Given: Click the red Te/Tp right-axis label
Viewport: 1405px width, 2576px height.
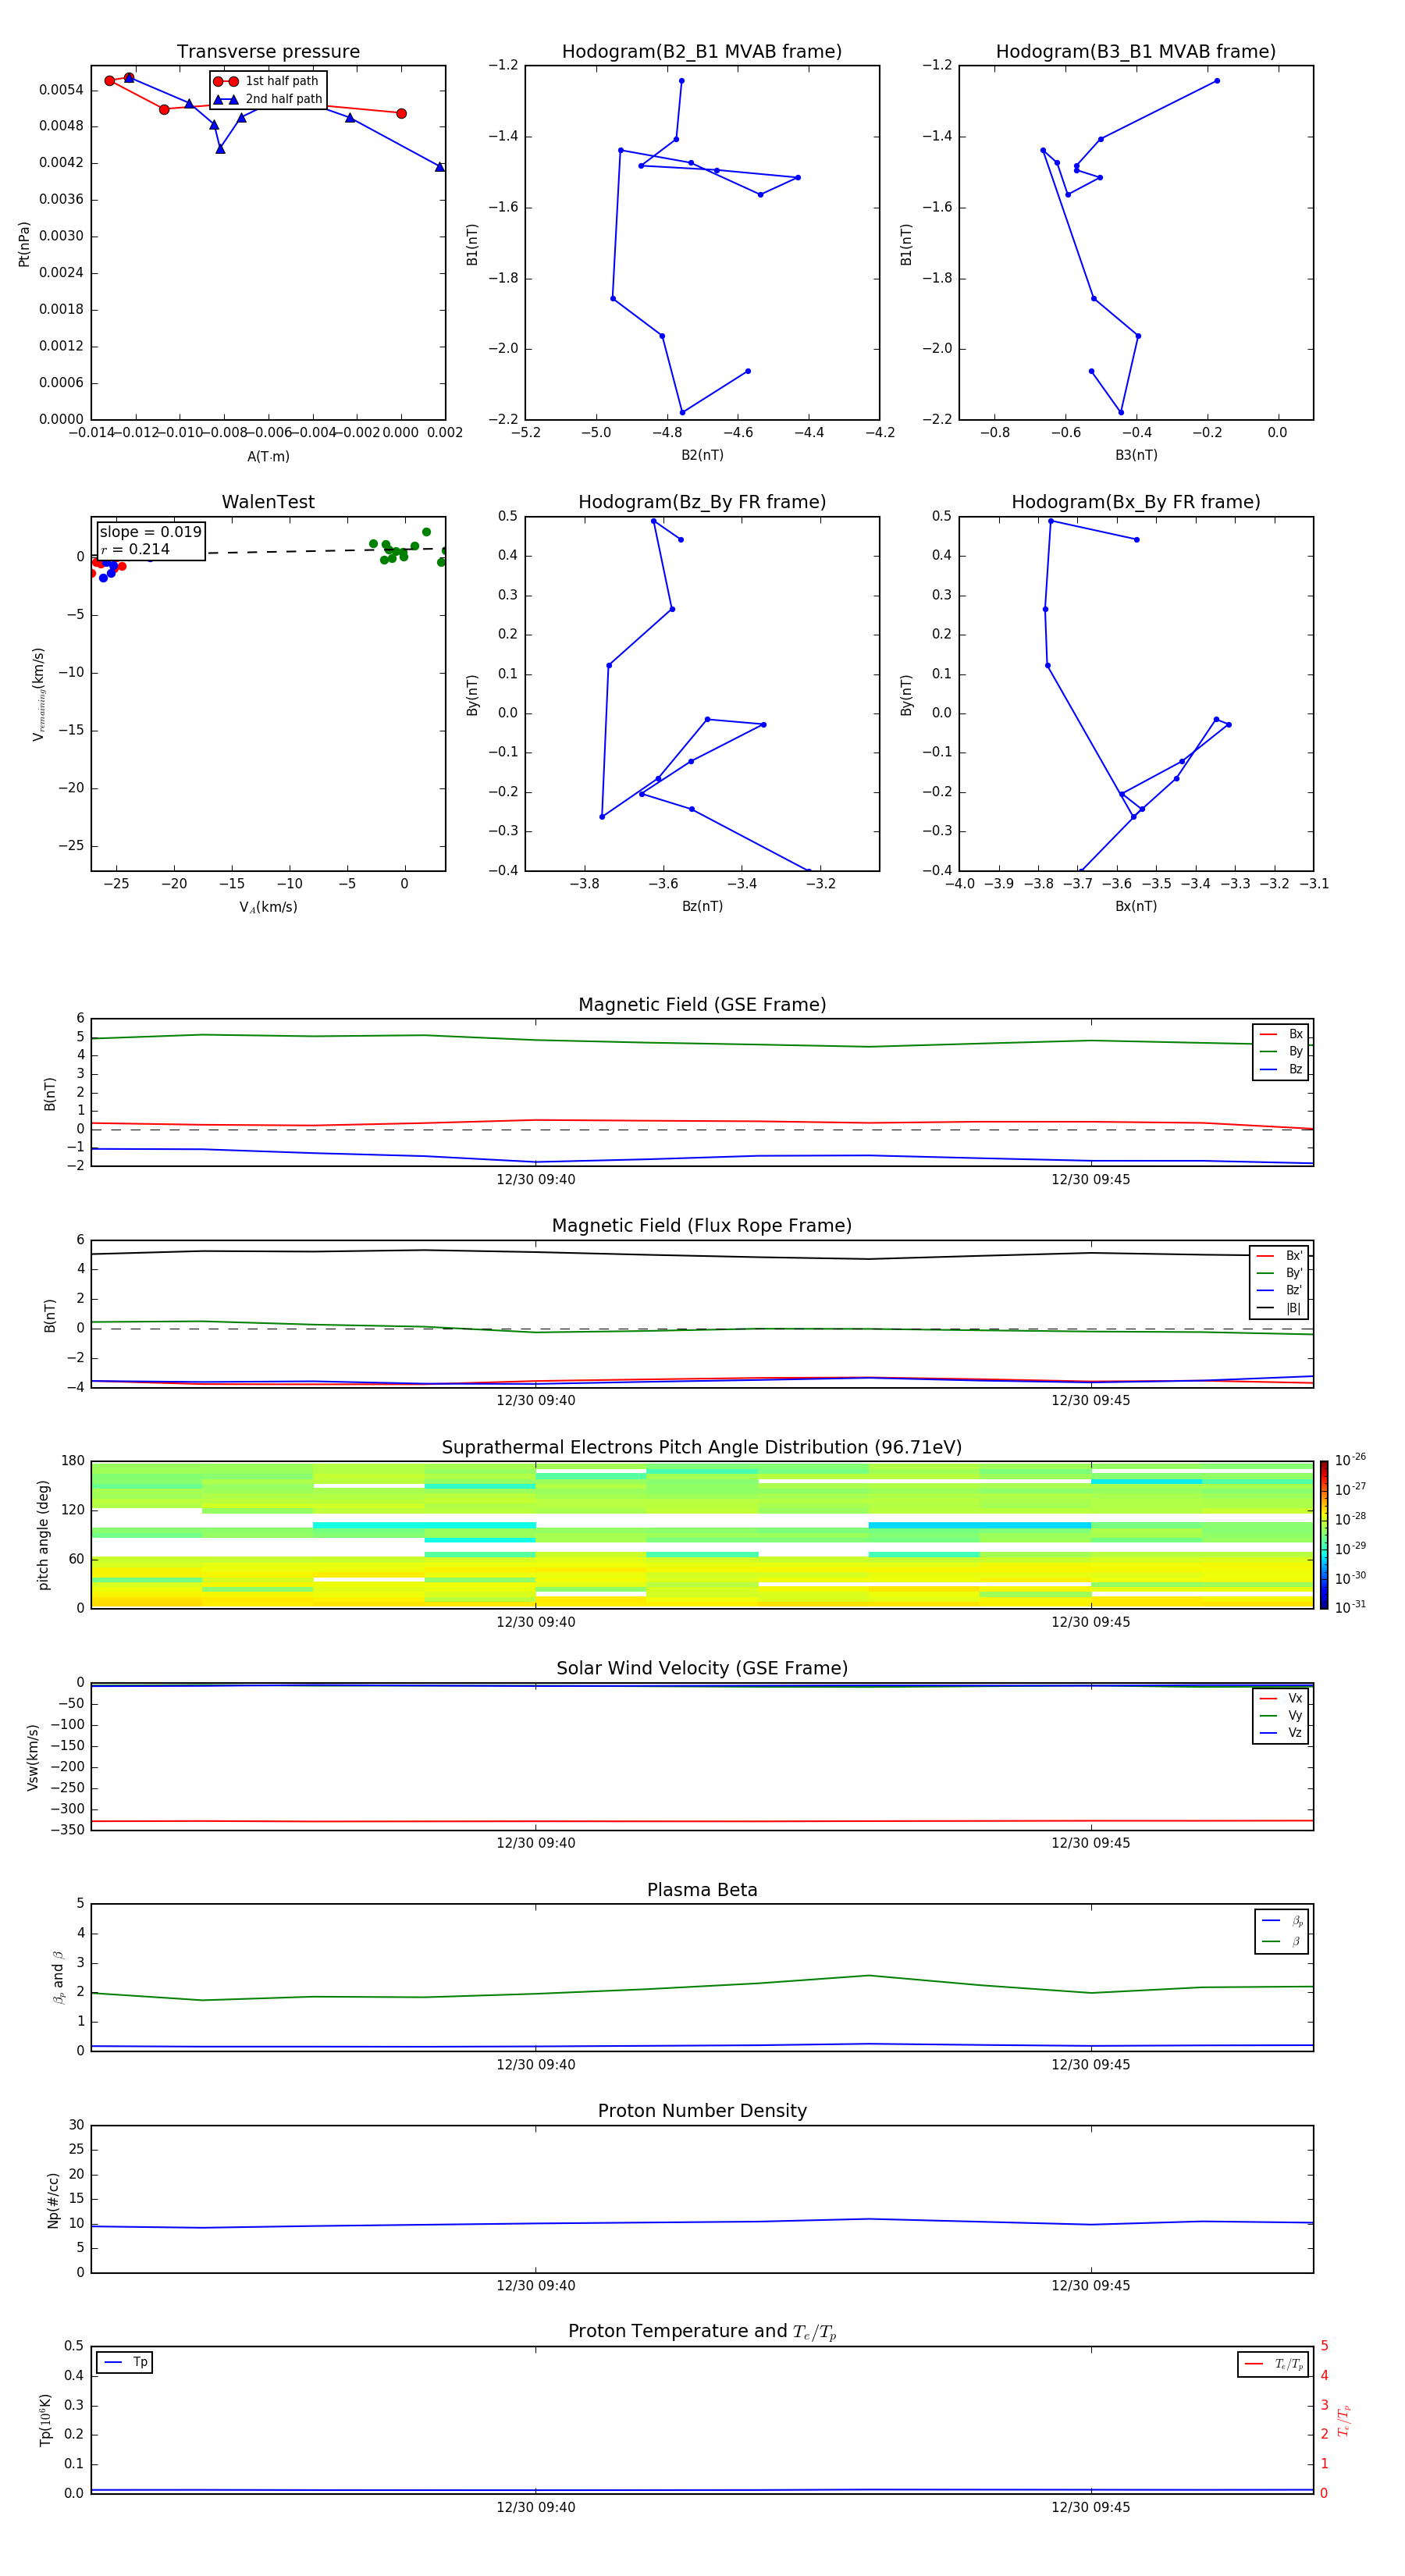Looking at the screenshot, I should coord(1343,2420).
